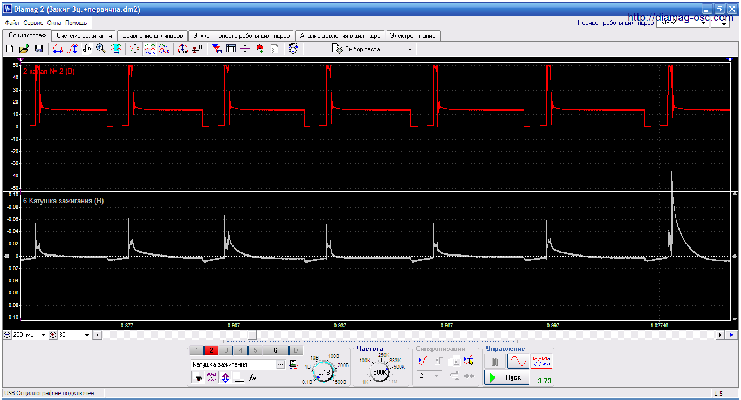
Task: Switch to Анализ давления в цилиндре tab
Action: 340,36
